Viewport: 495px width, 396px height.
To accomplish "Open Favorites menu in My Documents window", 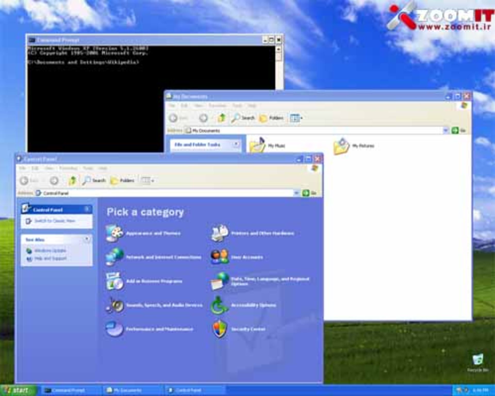I will coord(217,105).
